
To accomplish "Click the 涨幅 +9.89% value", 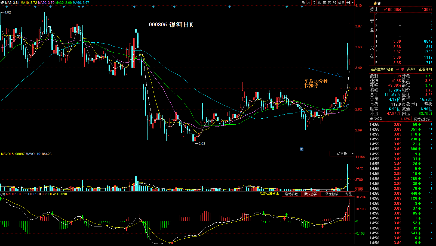I will (x=394, y=86).
